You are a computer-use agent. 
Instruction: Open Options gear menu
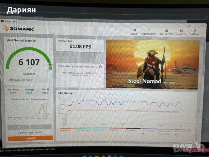[x=194, y=31]
